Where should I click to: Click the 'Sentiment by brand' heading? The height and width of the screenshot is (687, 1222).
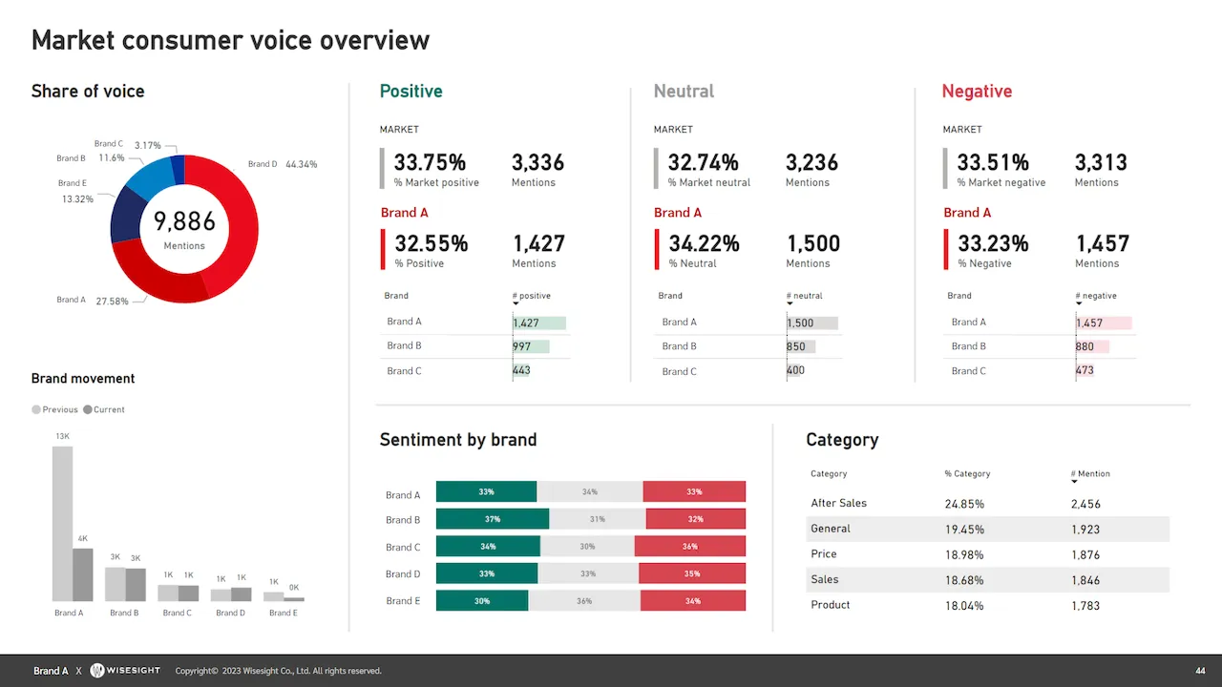click(458, 440)
